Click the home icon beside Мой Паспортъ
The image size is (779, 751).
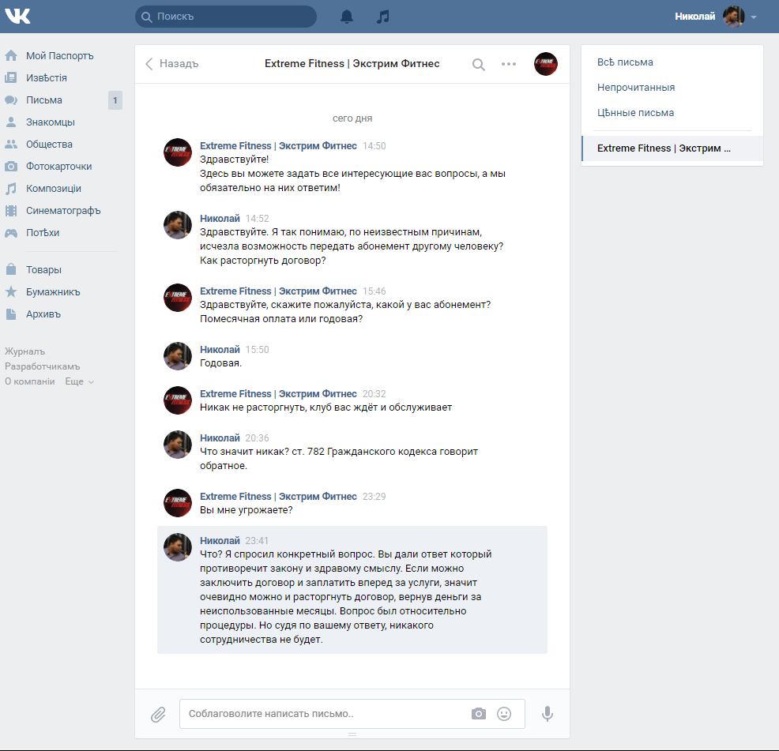click(x=11, y=55)
